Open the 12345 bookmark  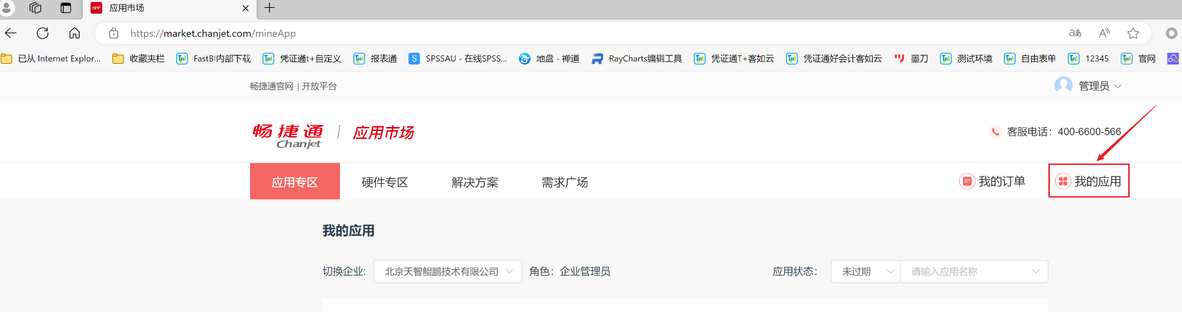tap(1088, 59)
